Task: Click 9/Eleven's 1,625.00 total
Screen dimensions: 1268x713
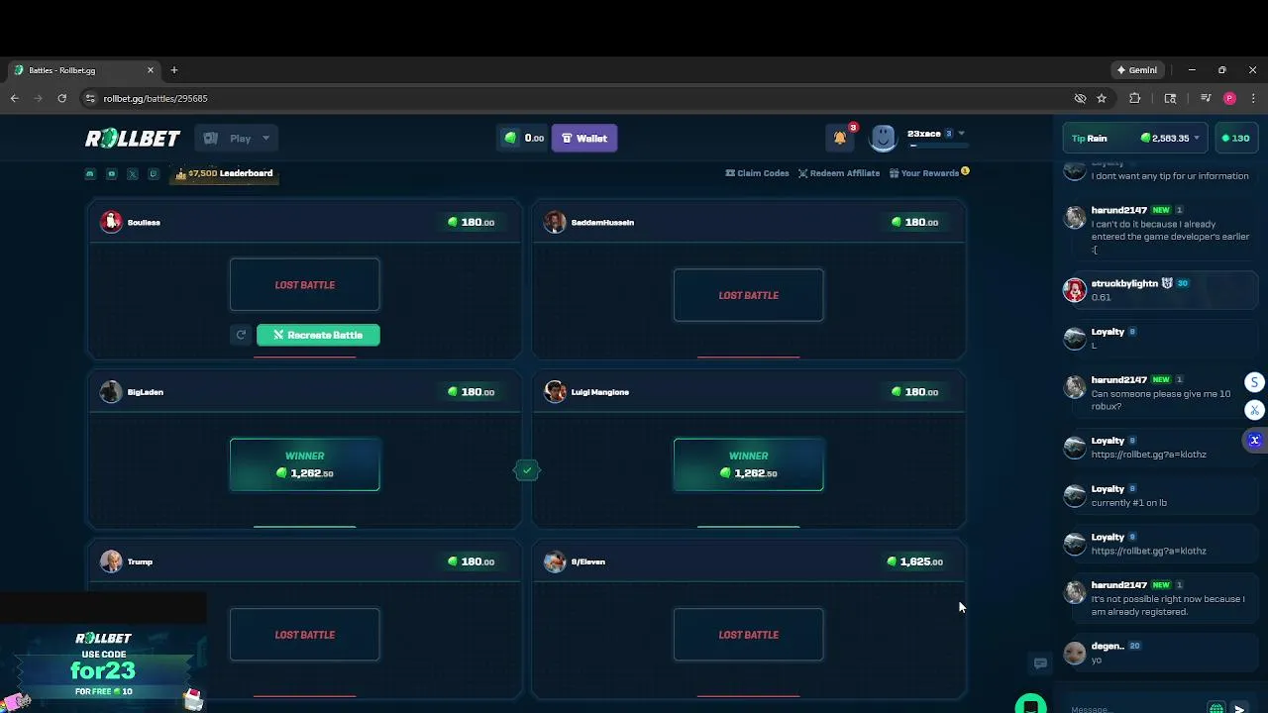Action: 915,561
